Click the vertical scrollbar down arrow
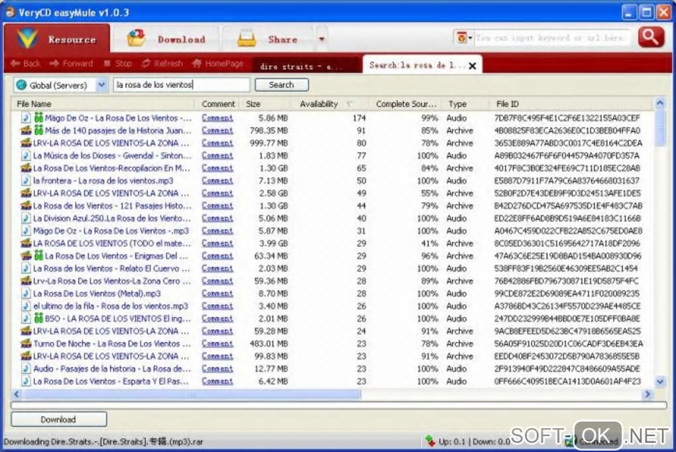Image resolution: width=676 pixels, height=452 pixels. [x=659, y=381]
